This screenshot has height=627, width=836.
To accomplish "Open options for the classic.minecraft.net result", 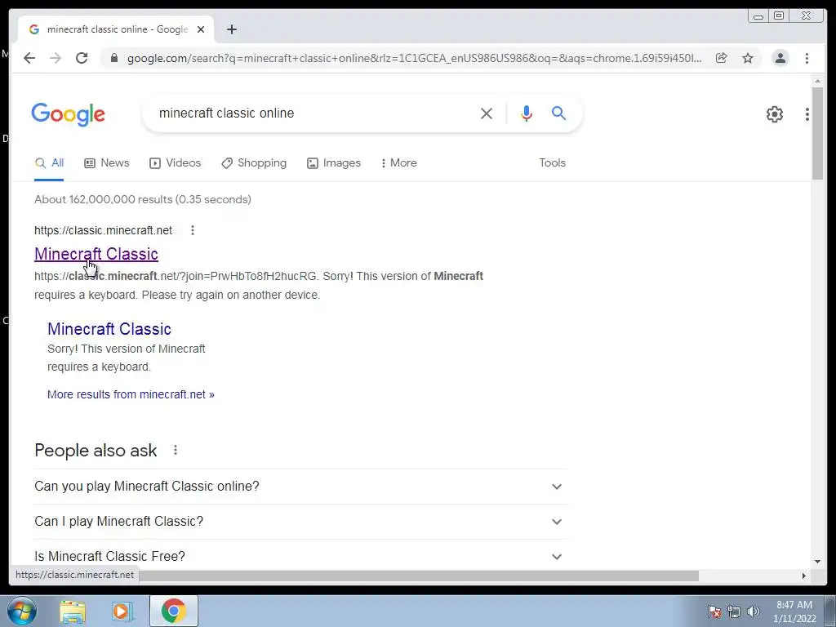I will (x=193, y=230).
